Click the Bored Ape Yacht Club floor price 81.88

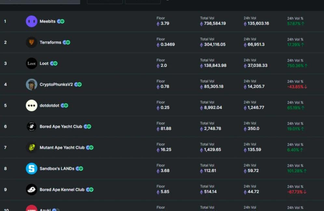click(x=166, y=129)
